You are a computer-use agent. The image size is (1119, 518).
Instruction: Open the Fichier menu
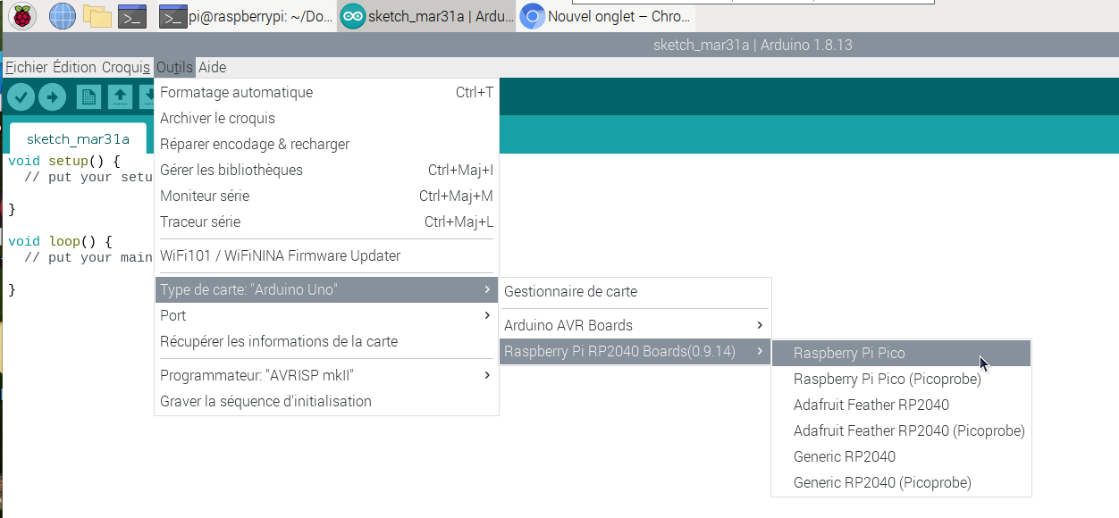tap(26, 67)
